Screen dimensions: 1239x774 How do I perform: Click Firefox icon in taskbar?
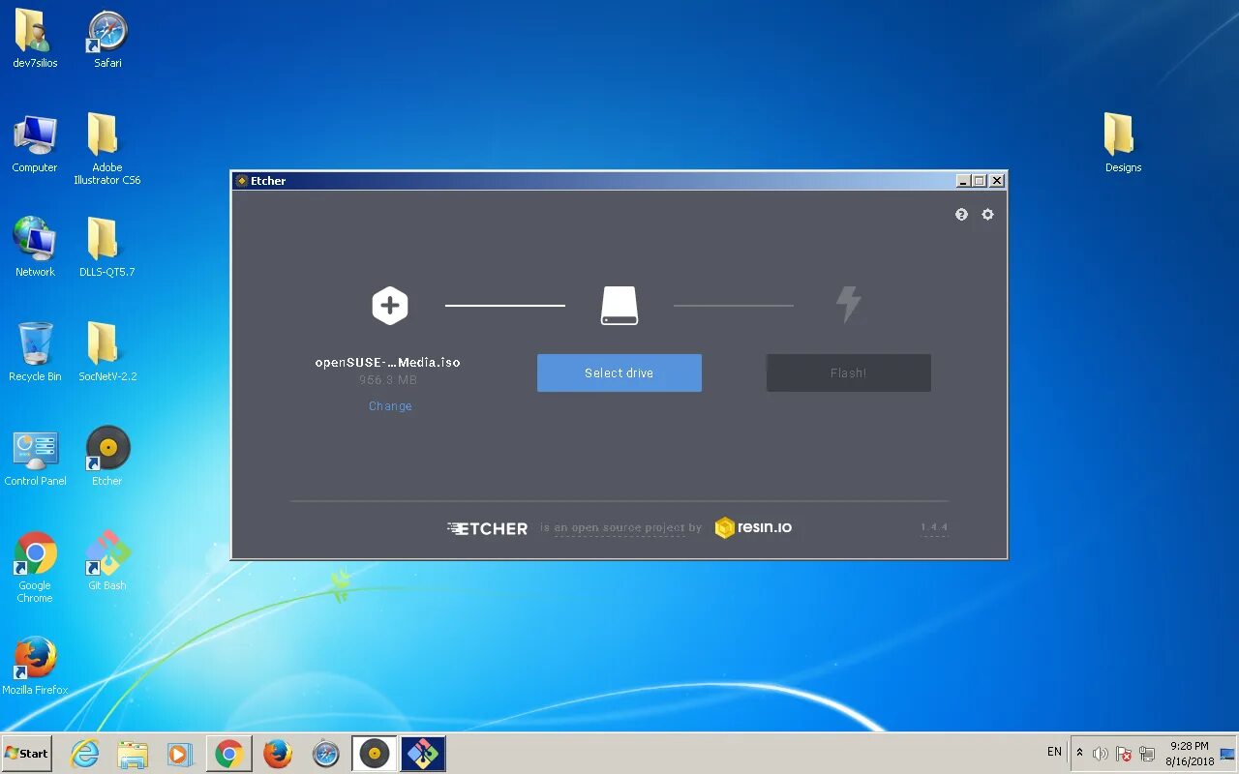278,754
